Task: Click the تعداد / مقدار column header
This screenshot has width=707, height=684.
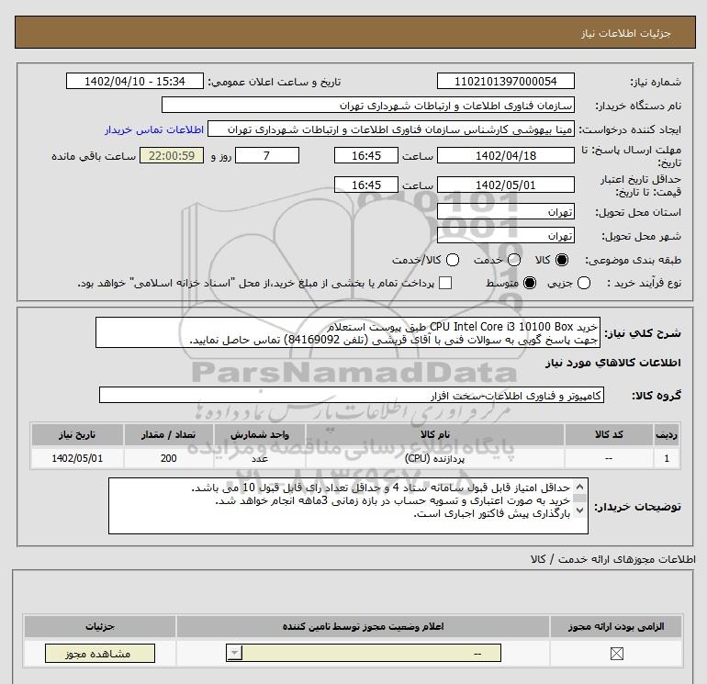Action: point(169,434)
